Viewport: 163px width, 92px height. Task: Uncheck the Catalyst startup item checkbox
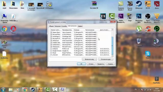pos(51,45)
